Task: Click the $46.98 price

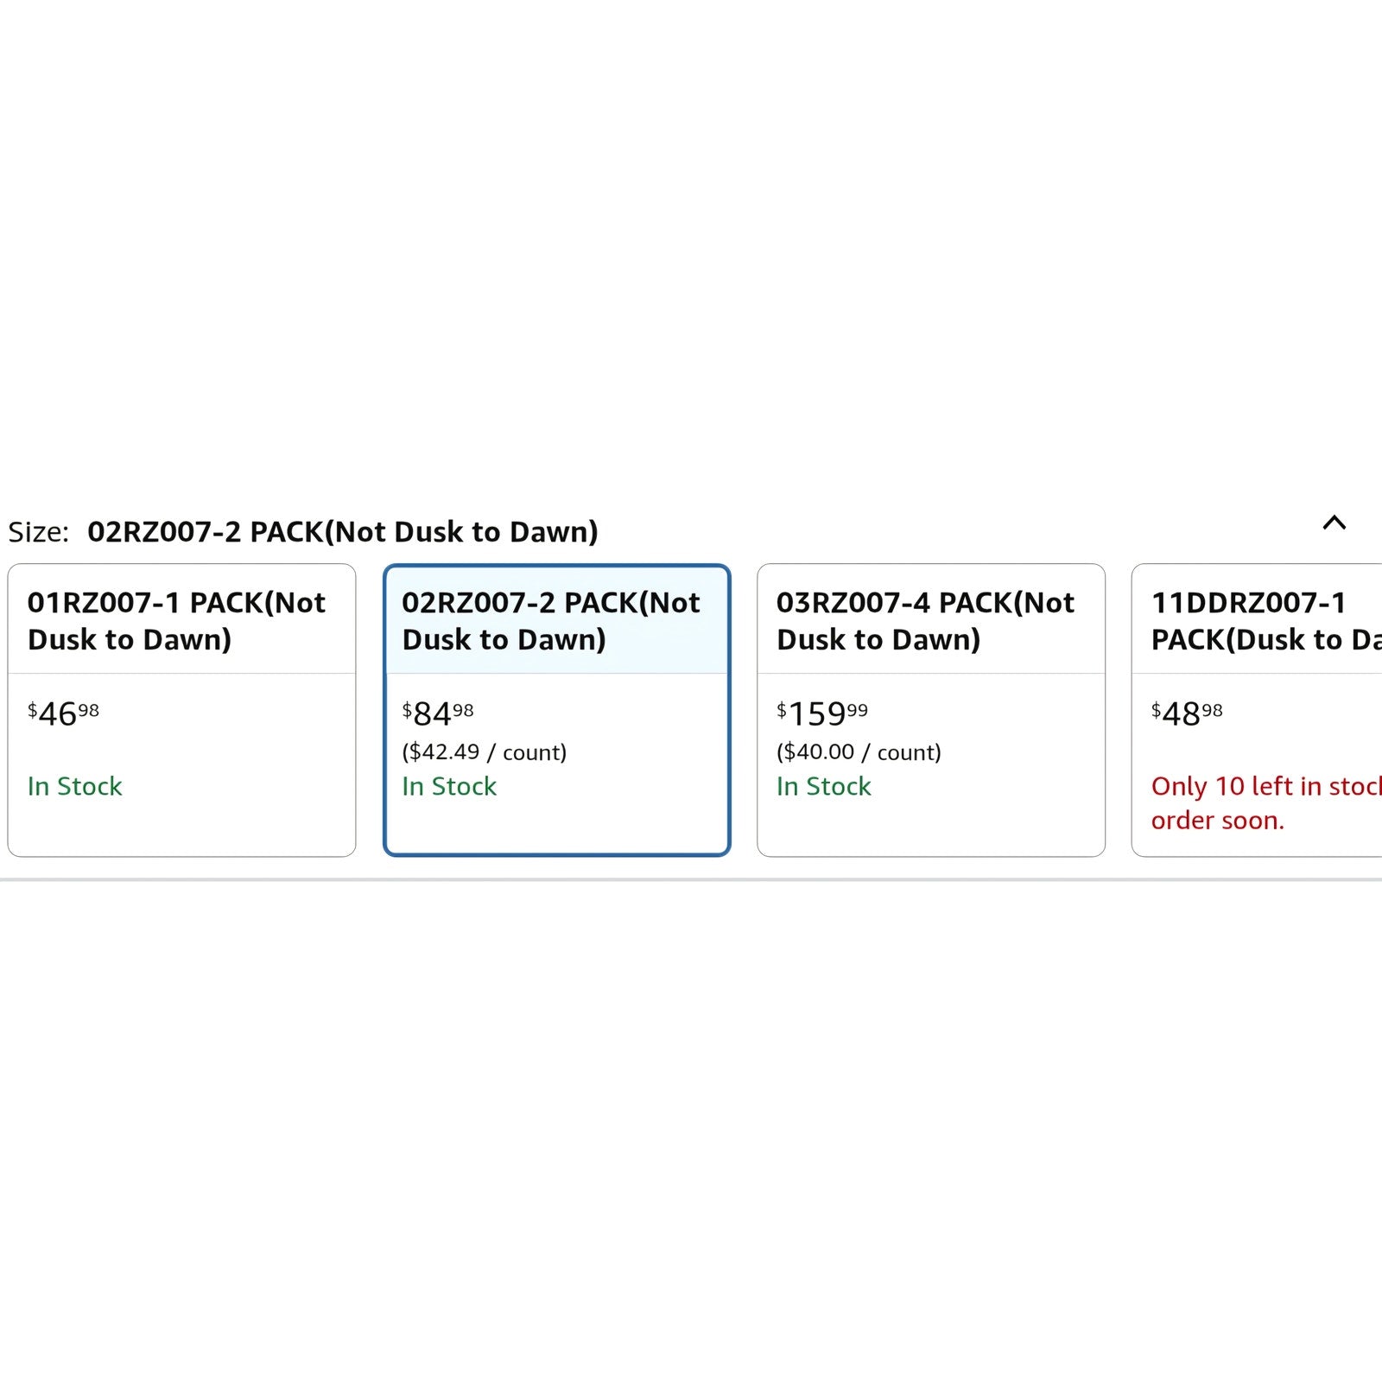Action: (63, 713)
